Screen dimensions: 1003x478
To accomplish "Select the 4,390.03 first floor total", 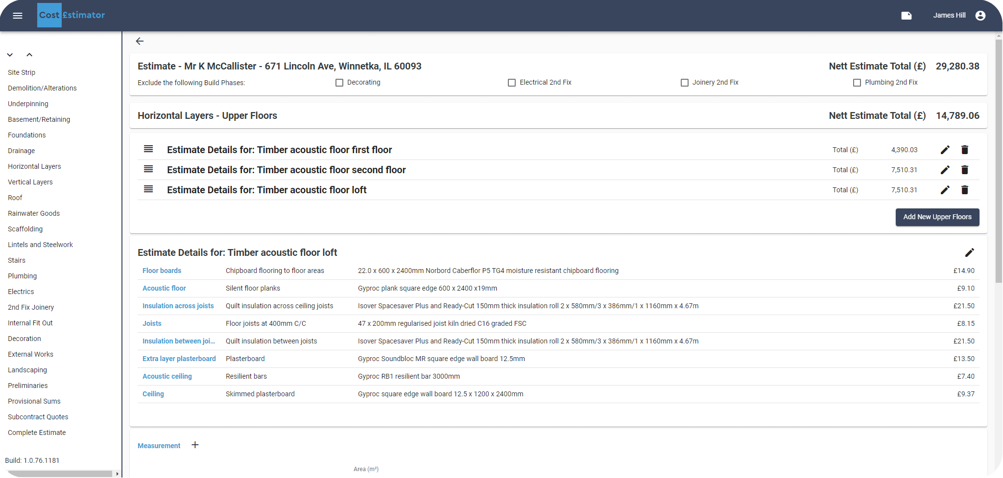I will pos(904,150).
